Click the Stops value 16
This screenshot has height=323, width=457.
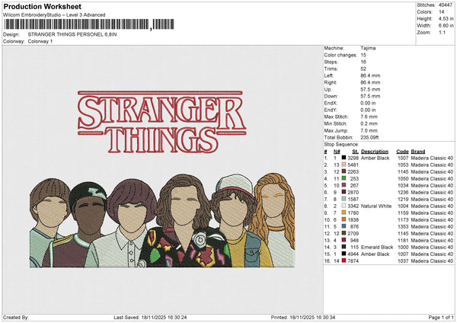pos(363,62)
